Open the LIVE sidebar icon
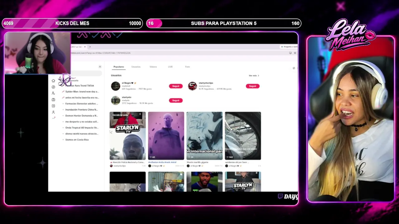 point(53,100)
